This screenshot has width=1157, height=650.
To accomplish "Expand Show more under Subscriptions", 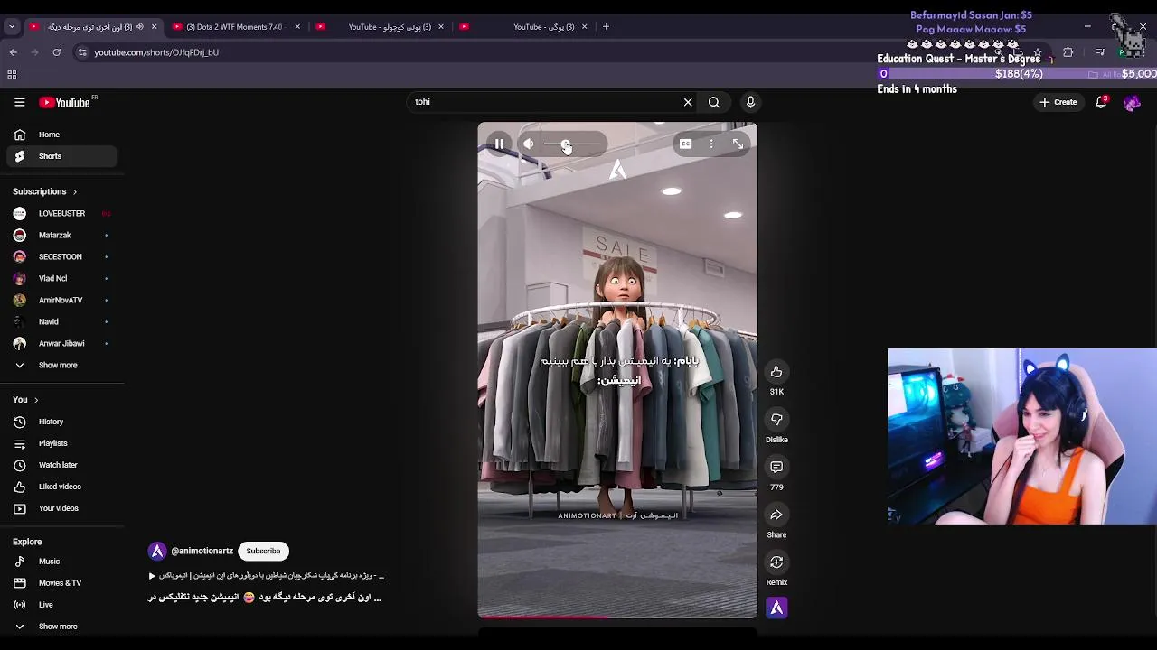I will point(61,366).
